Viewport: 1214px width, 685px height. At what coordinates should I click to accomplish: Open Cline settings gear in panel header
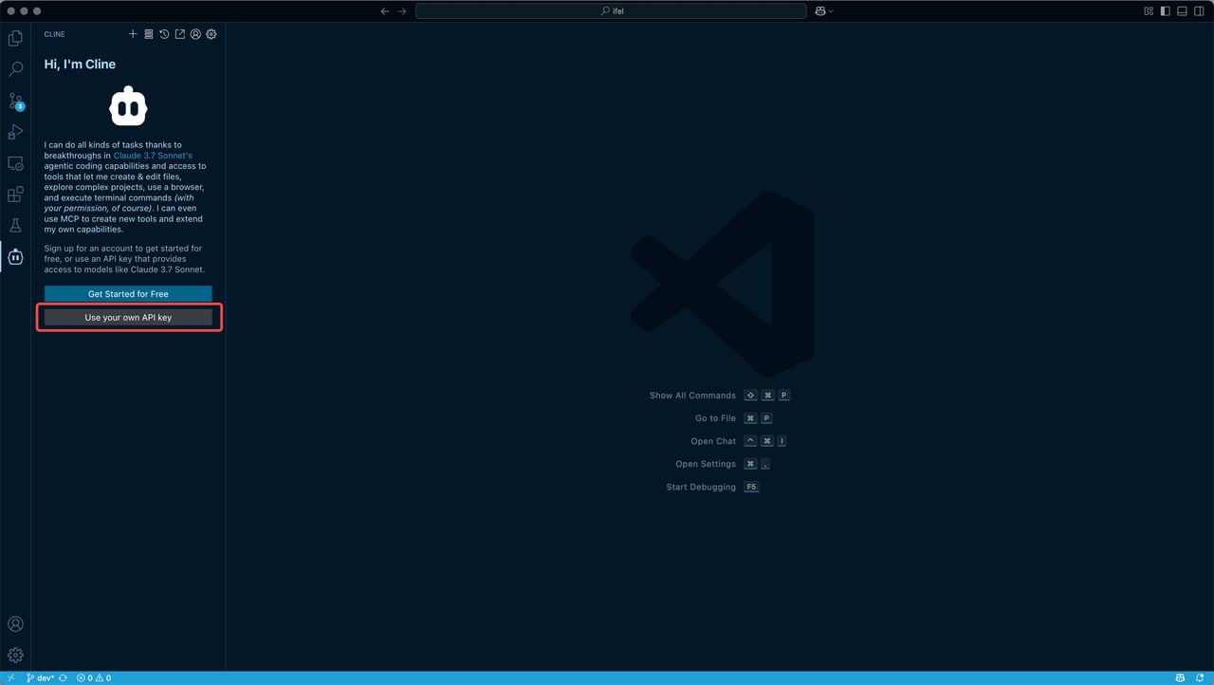(212, 34)
